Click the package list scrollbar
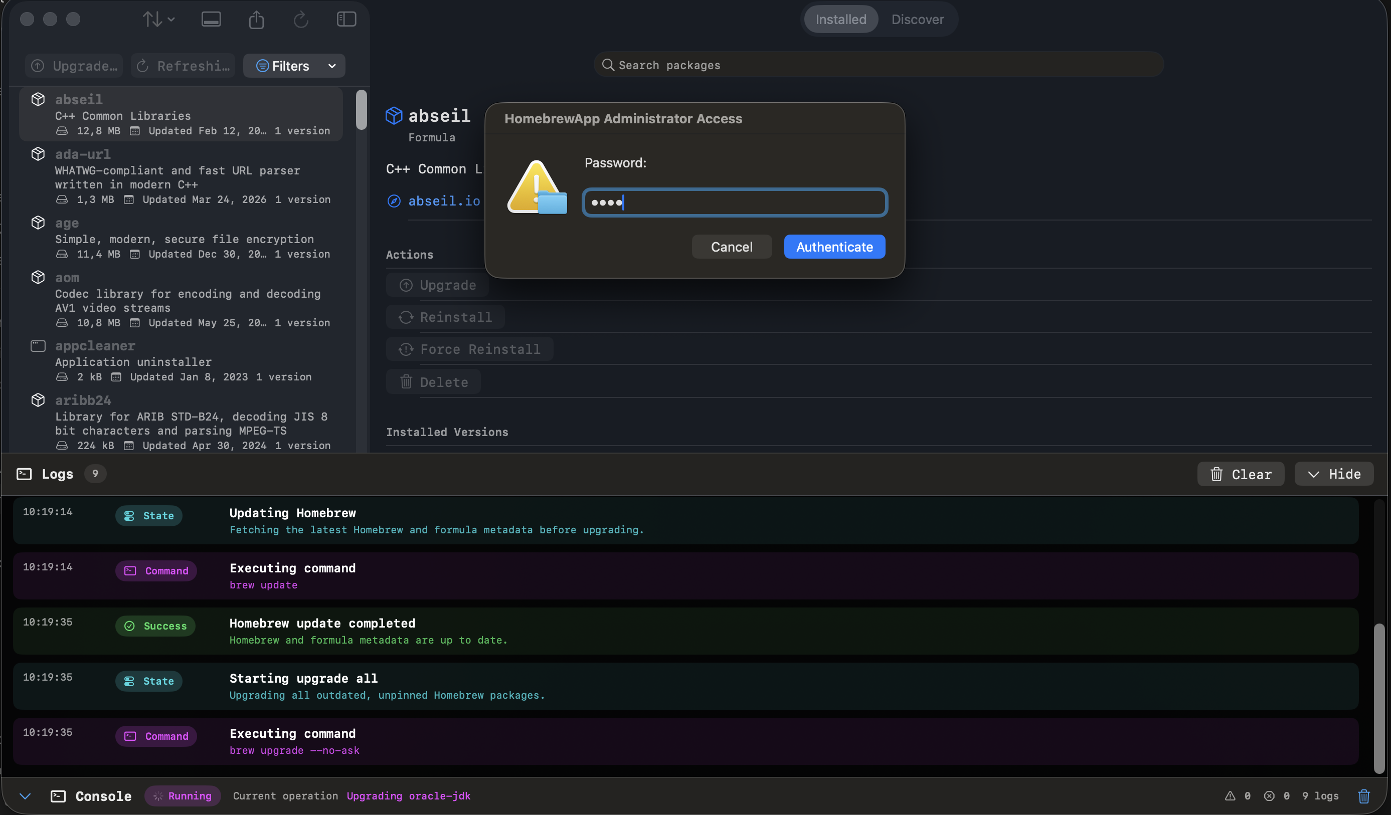Image resolution: width=1391 pixels, height=815 pixels. pos(362,110)
